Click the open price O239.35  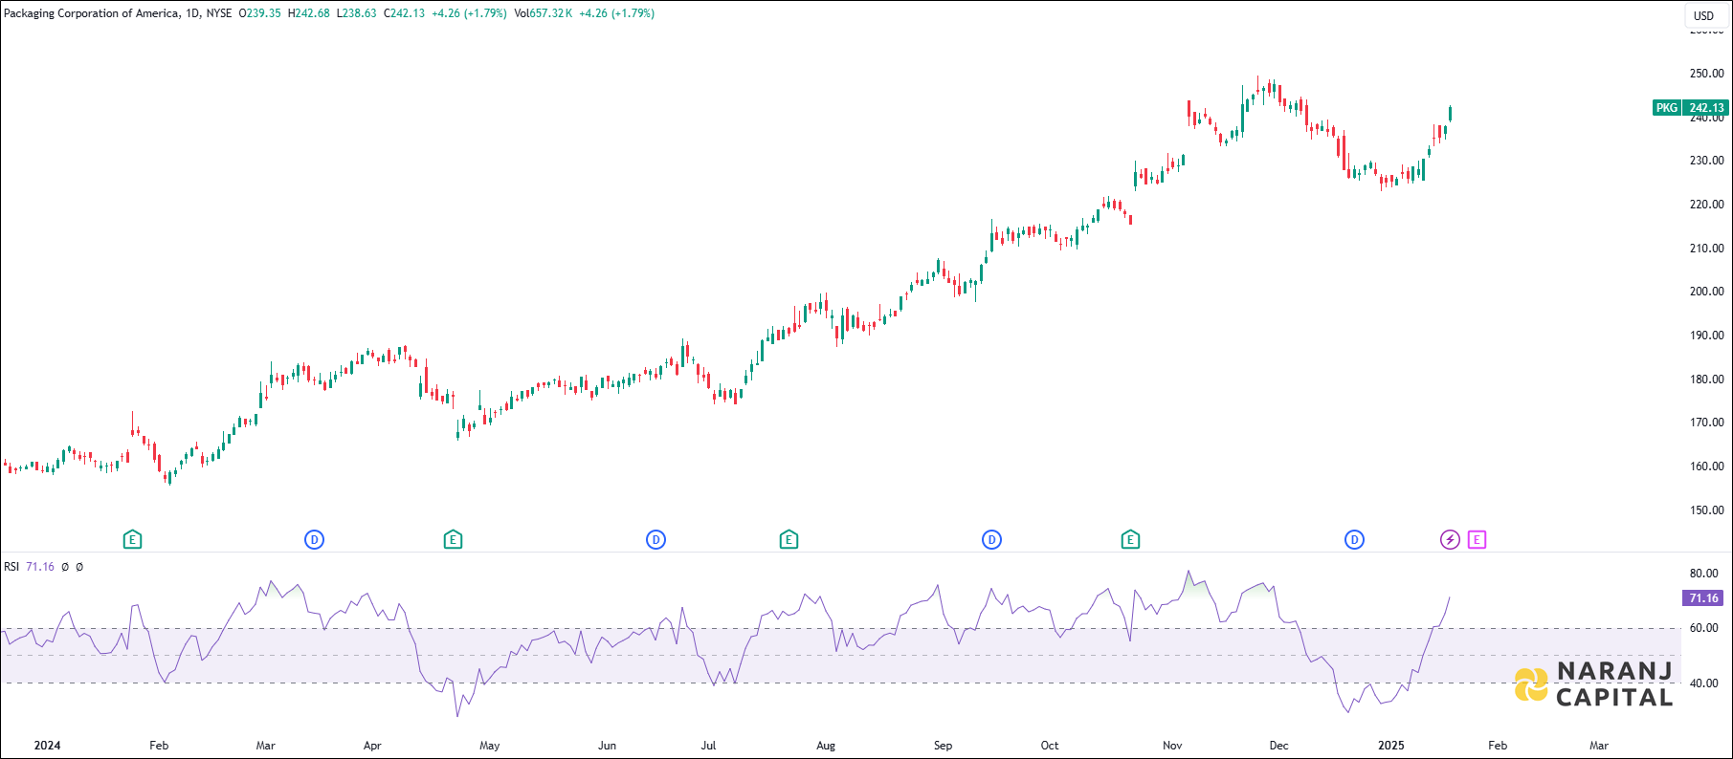[259, 13]
